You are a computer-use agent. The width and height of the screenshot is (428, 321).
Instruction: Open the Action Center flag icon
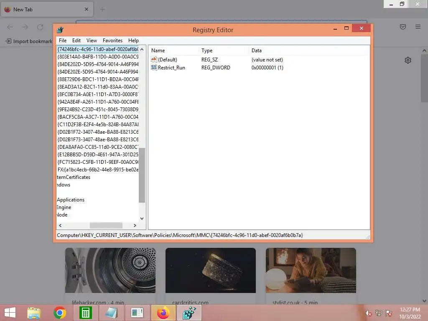point(389,313)
